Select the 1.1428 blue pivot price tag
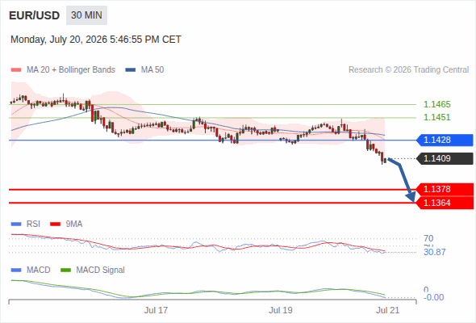Screen dimensions: 476x323 coord(445,140)
